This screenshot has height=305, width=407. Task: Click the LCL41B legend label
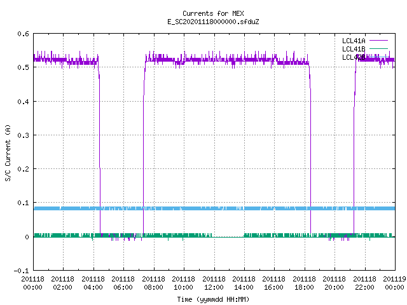(x=354, y=49)
